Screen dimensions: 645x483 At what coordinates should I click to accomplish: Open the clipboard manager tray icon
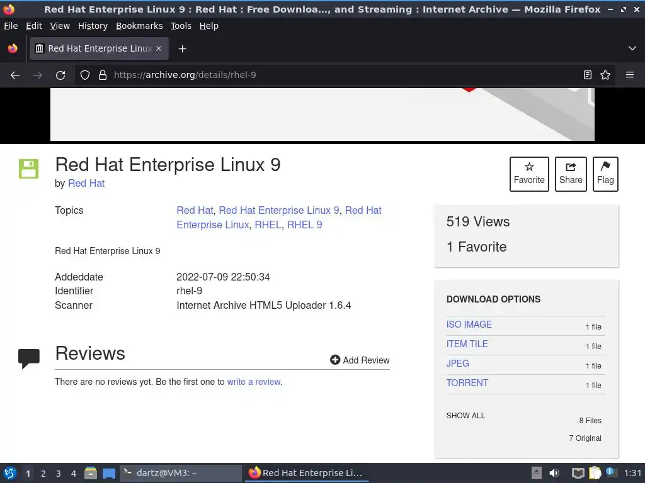(x=595, y=473)
